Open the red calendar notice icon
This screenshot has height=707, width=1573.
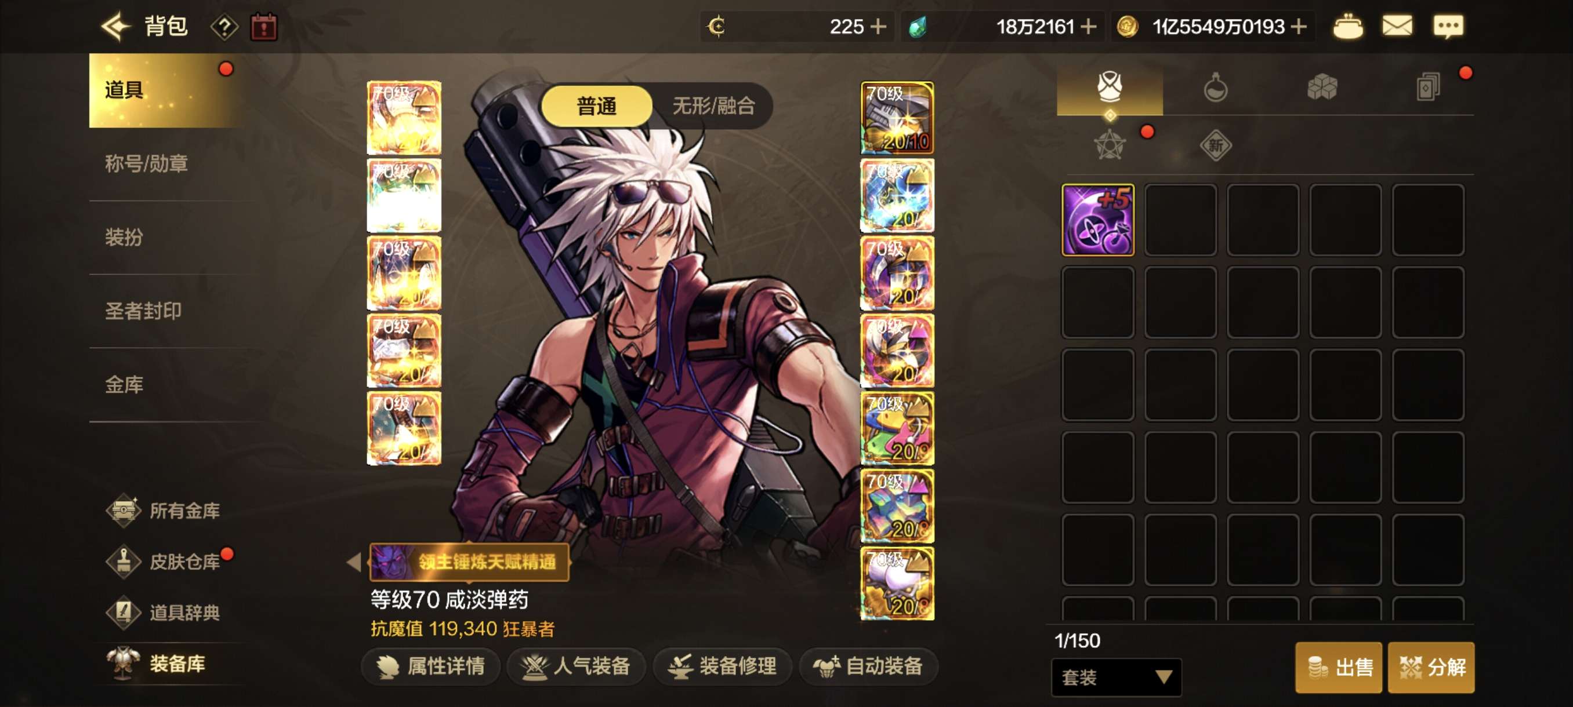[x=264, y=27]
